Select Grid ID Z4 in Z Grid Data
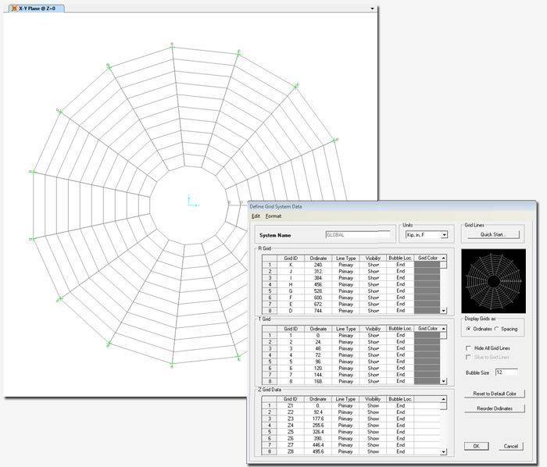The width and height of the screenshot is (547, 467). click(291, 425)
